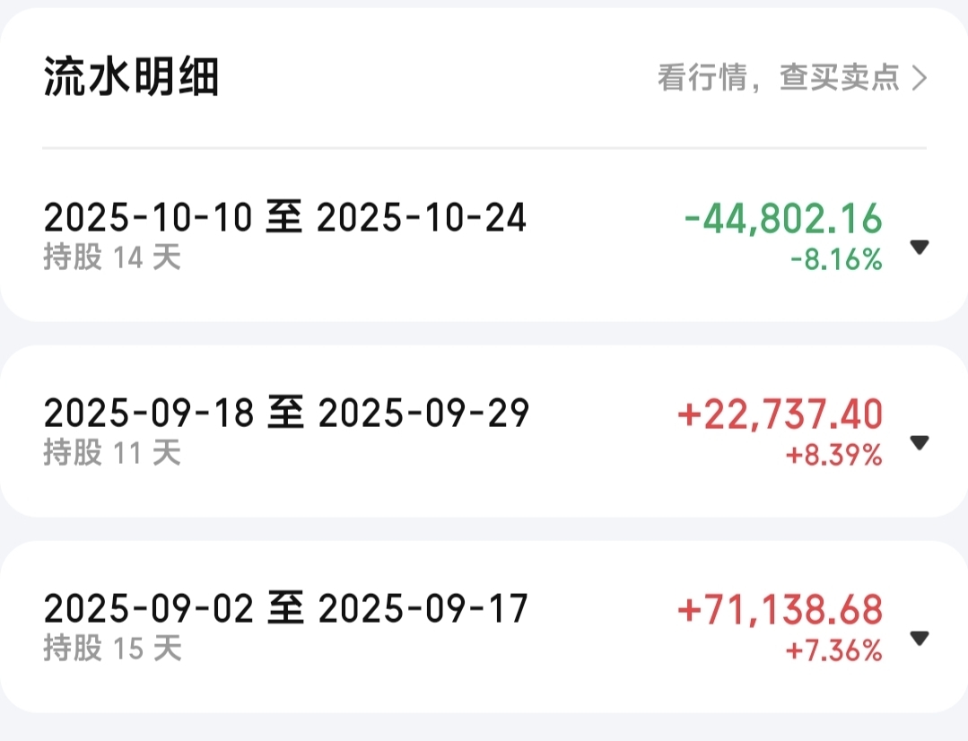Expand the 2025-10-10 to 2025-10-24 record arrow
The height and width of the screenshot is (741, 968).
click(x=920, y=247)
